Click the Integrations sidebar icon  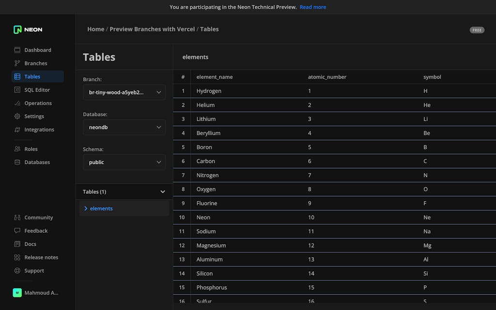point(17,130)
